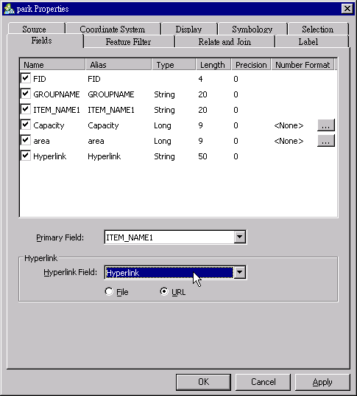This screenshot has width=357, height=396.
Task: Switch to the Symbology tab
Action: tap(252, 29)
